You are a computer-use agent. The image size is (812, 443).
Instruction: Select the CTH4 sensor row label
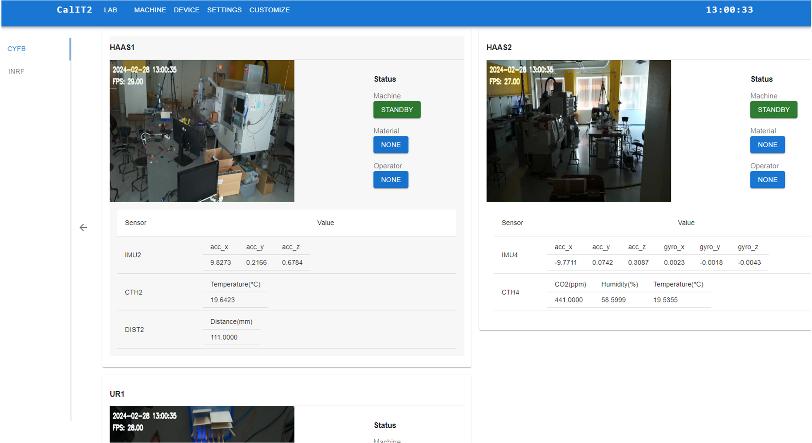click(x=510, y=292)
